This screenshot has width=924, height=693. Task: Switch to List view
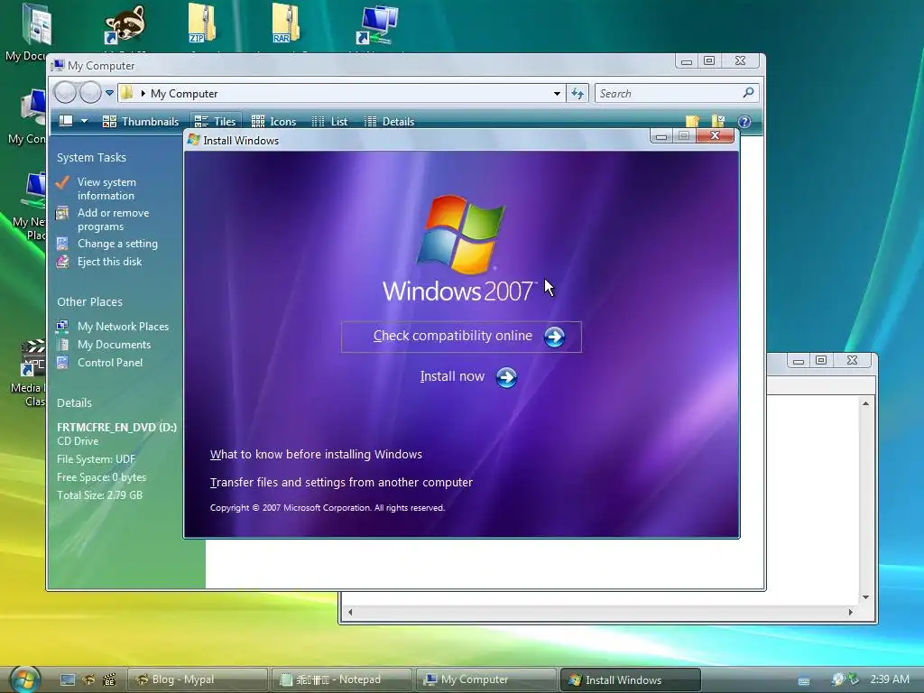pos(329,122)
